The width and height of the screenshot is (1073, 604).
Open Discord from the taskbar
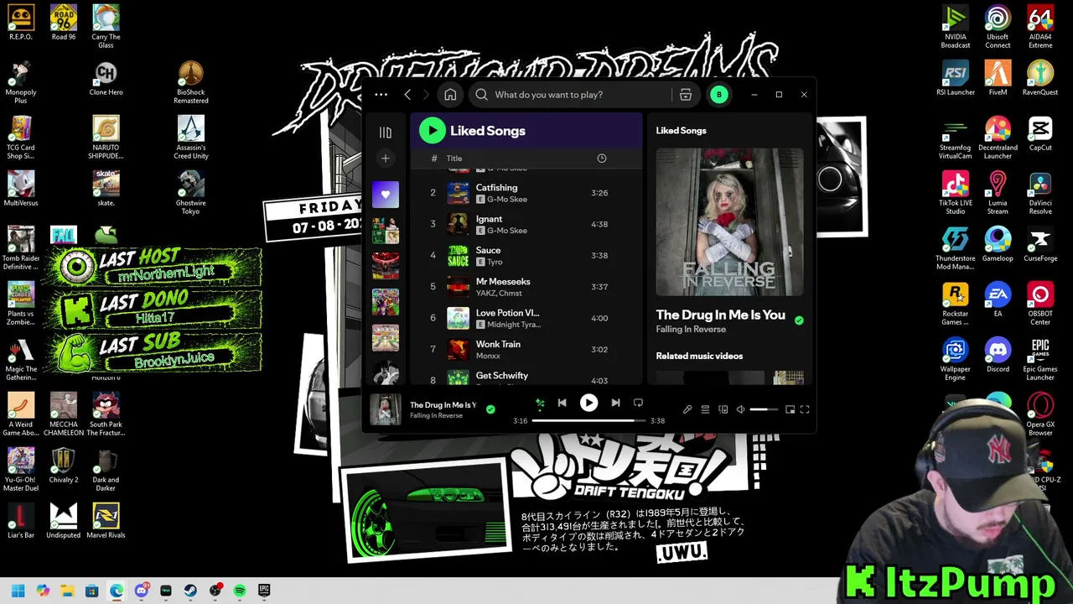point(142,591)
